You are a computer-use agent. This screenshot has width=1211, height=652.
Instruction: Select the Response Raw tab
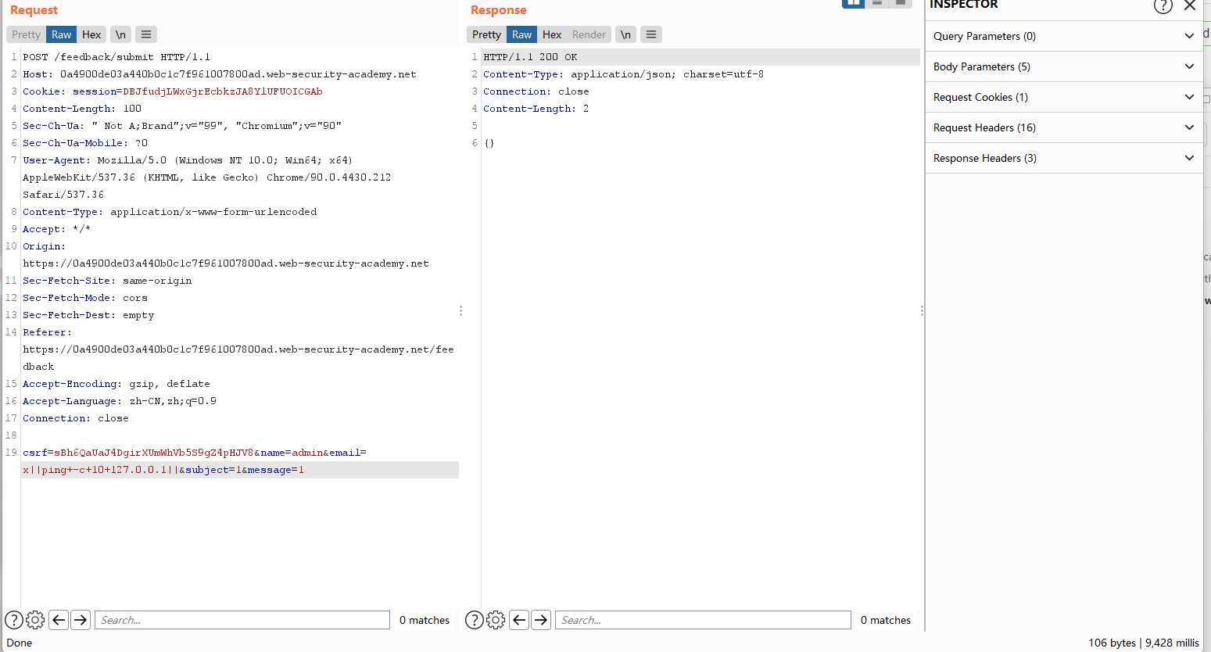click(x=521, y=34)
